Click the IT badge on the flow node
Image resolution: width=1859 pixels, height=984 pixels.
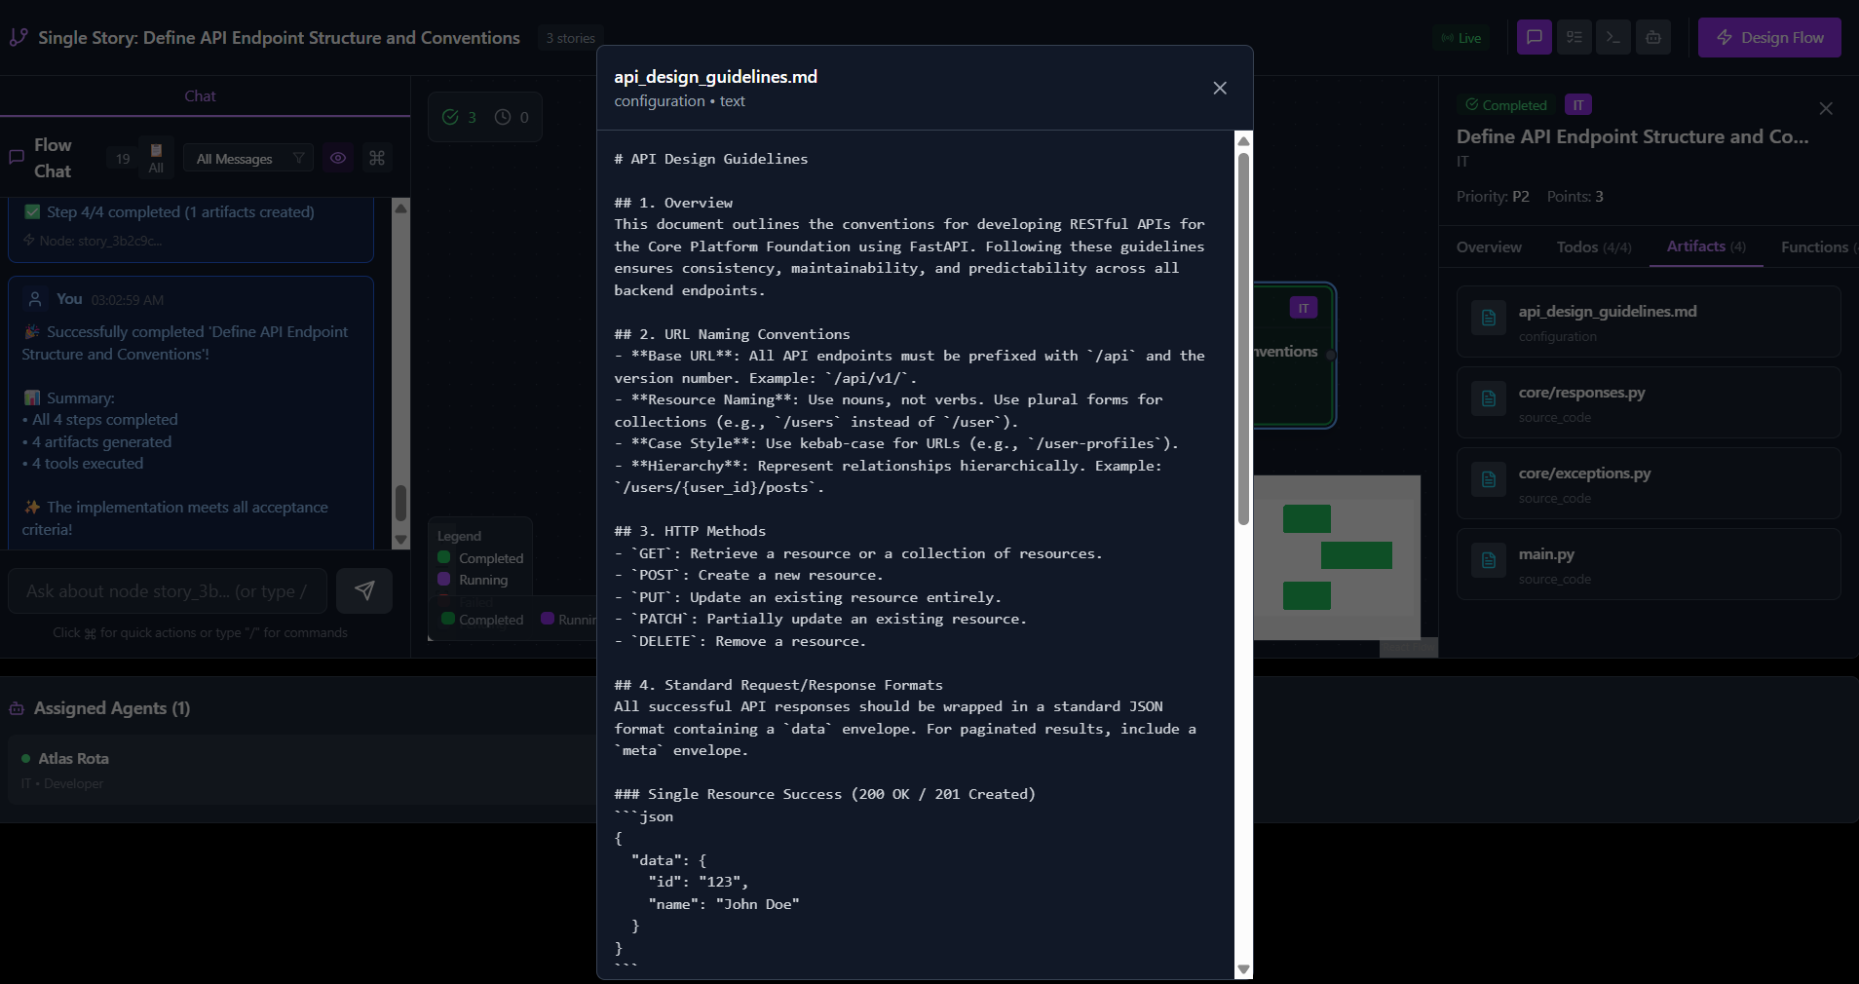point(1304,308)
